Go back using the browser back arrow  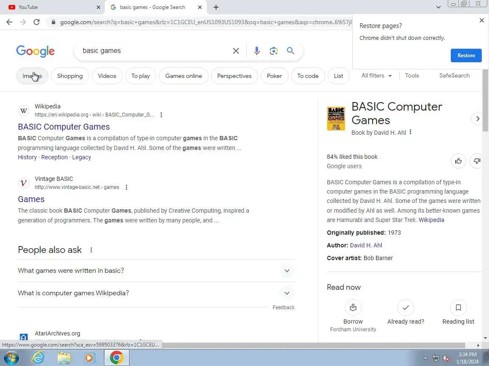click(x=9, y=22)
